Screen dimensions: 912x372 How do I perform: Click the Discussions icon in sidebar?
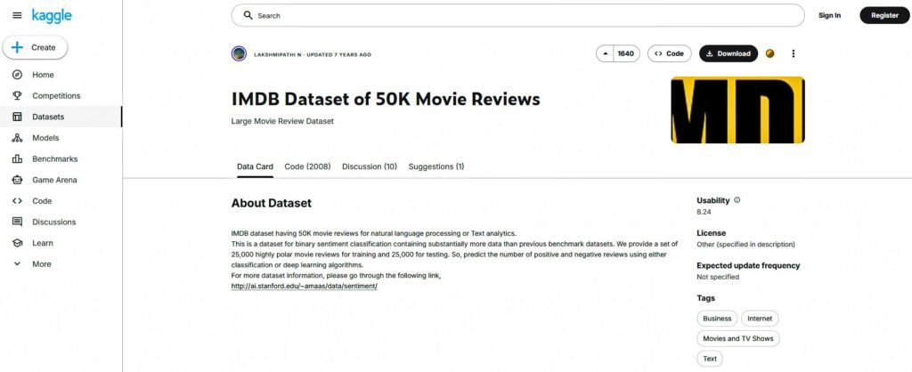pos(17,222)
